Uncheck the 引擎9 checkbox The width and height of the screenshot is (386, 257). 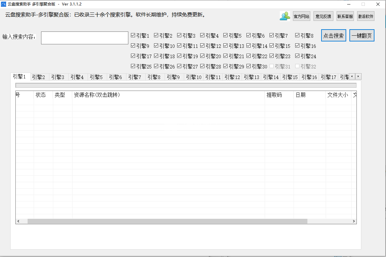click(x=133, y=46)
